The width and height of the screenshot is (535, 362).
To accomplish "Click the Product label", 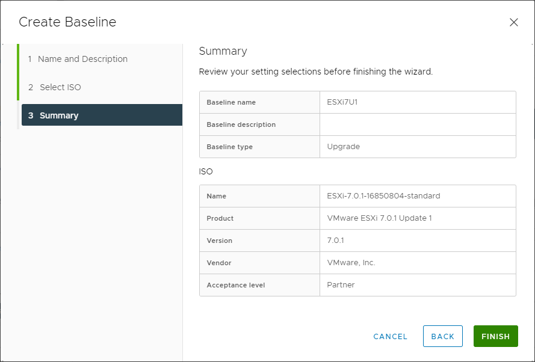I will pos(220,218).
